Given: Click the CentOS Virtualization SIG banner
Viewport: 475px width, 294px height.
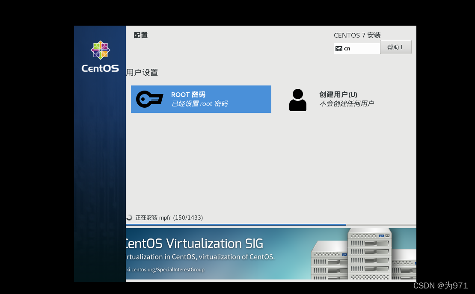Looking at the screenshot, I should (x=271, y=254).
